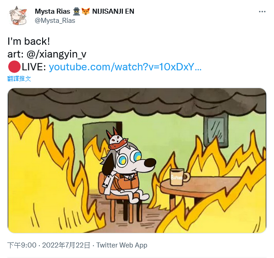The width and height of the screenshot is (274, 258).
Task: Click the Mysta Rias display name
Action: tap(52, 11)
